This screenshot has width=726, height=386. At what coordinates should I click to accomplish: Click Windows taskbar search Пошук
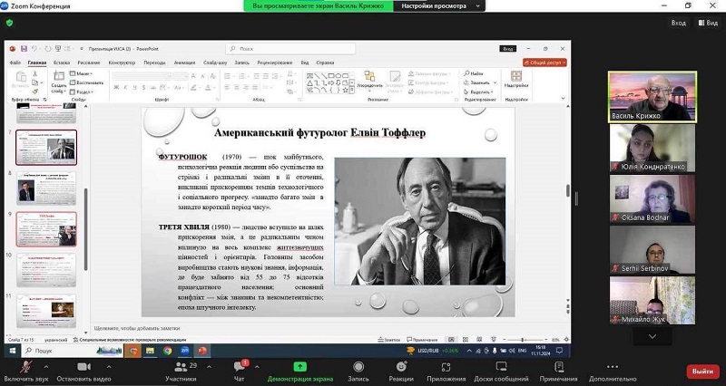pos(72,351)
